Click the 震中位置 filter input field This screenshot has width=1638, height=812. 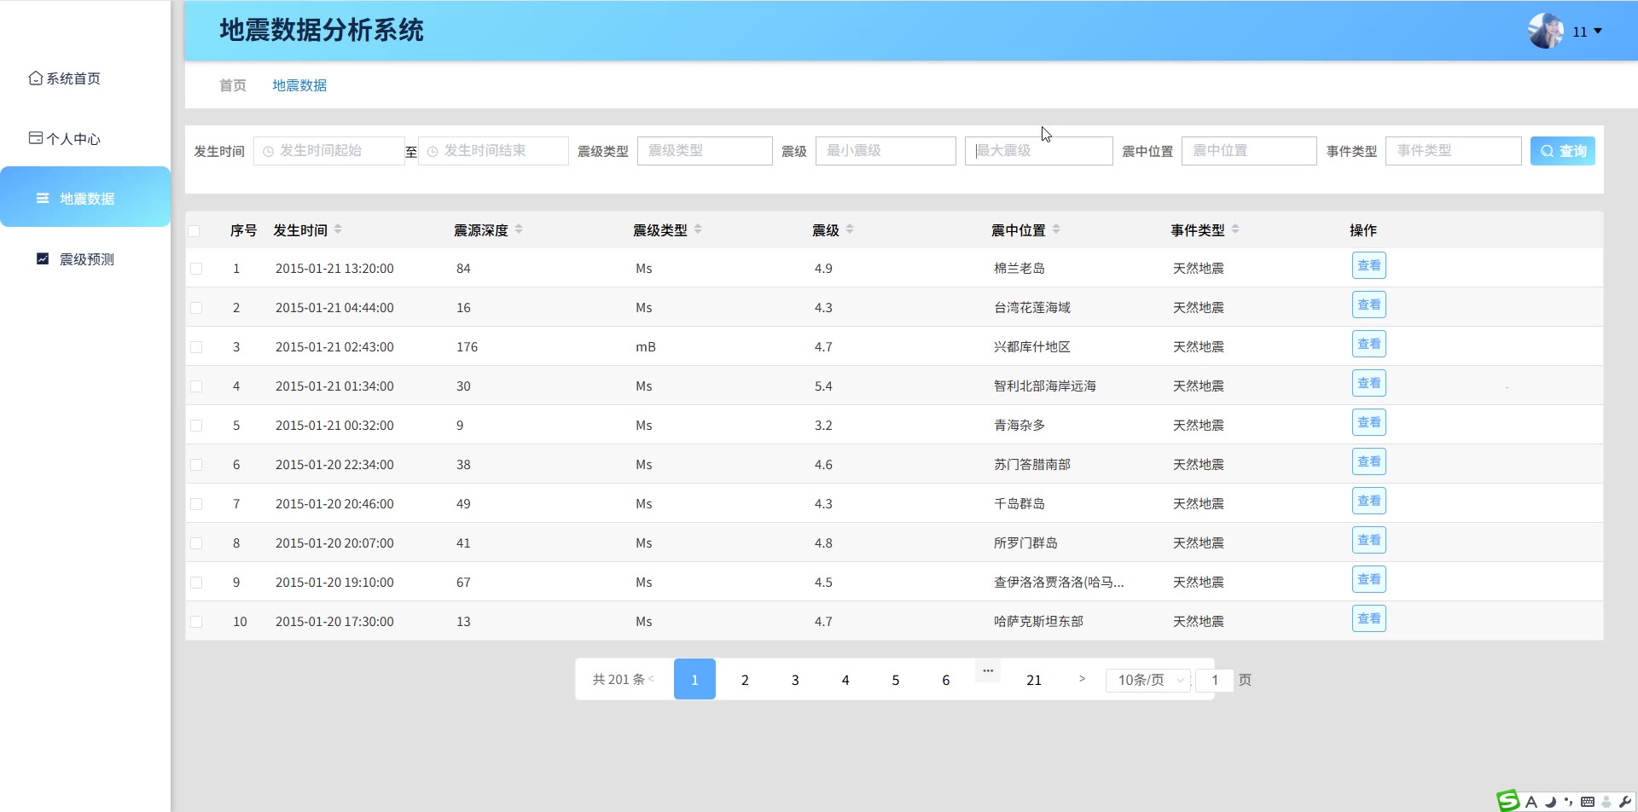(x=1248, y=151)
